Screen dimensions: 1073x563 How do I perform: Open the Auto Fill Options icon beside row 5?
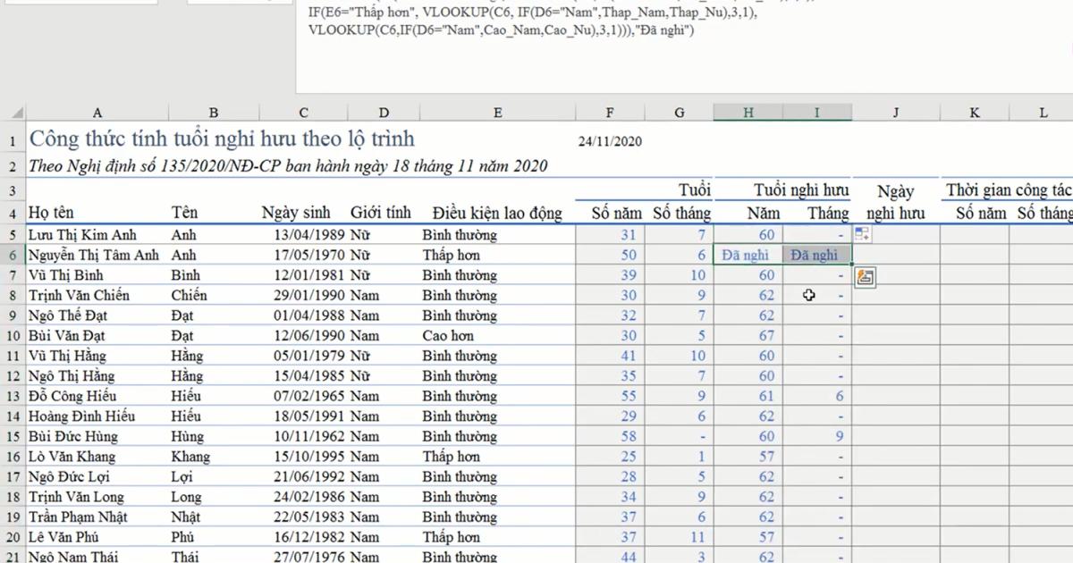coord(862,235)
